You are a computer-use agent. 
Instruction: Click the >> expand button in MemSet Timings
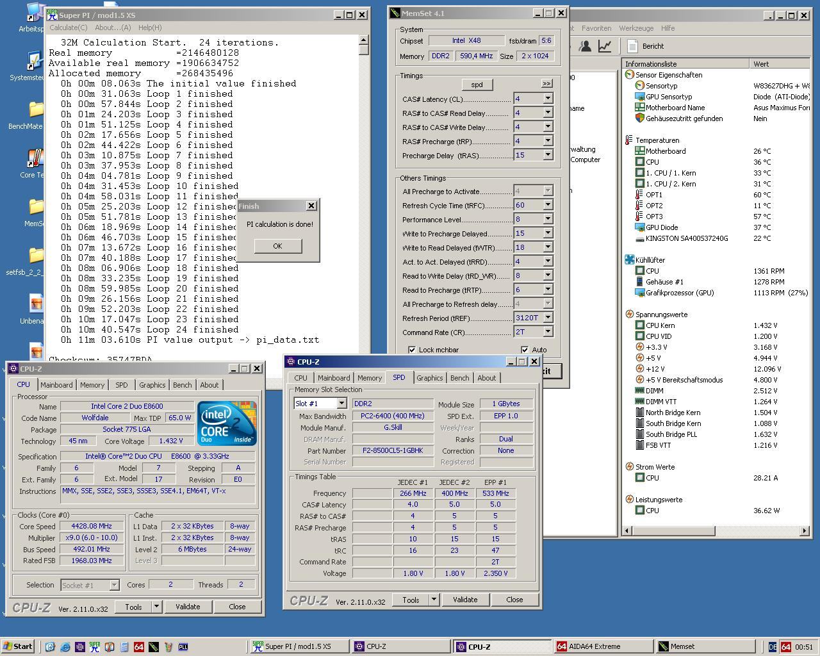pos(546,83)
